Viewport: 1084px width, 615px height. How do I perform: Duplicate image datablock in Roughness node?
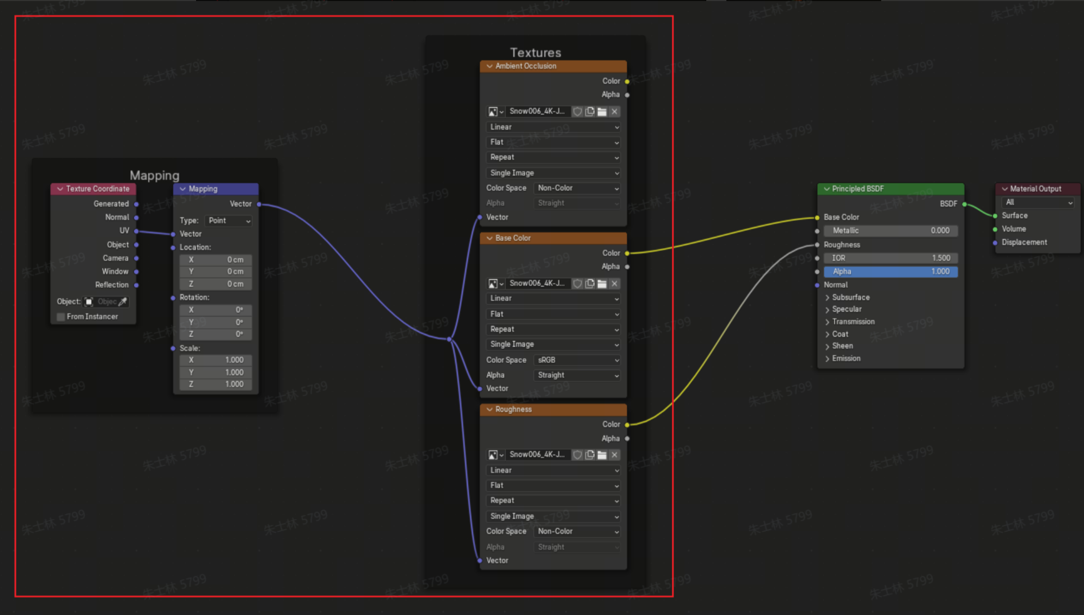pyautogui.click(x=590, y=455)
